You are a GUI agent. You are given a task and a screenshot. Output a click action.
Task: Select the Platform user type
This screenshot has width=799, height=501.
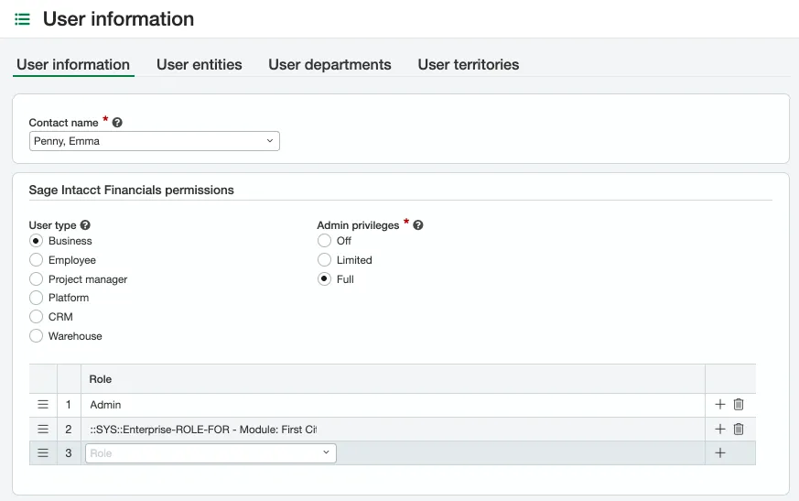36,298
